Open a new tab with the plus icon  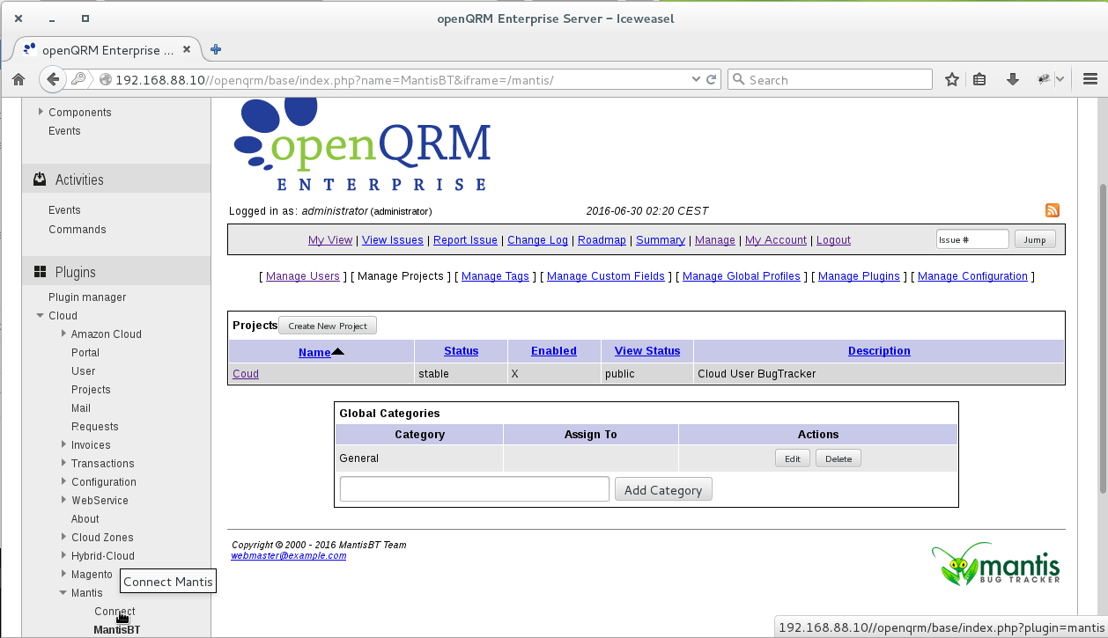pos(216,49)
